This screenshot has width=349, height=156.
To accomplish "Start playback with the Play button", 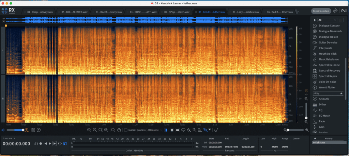I will point(50,143).
